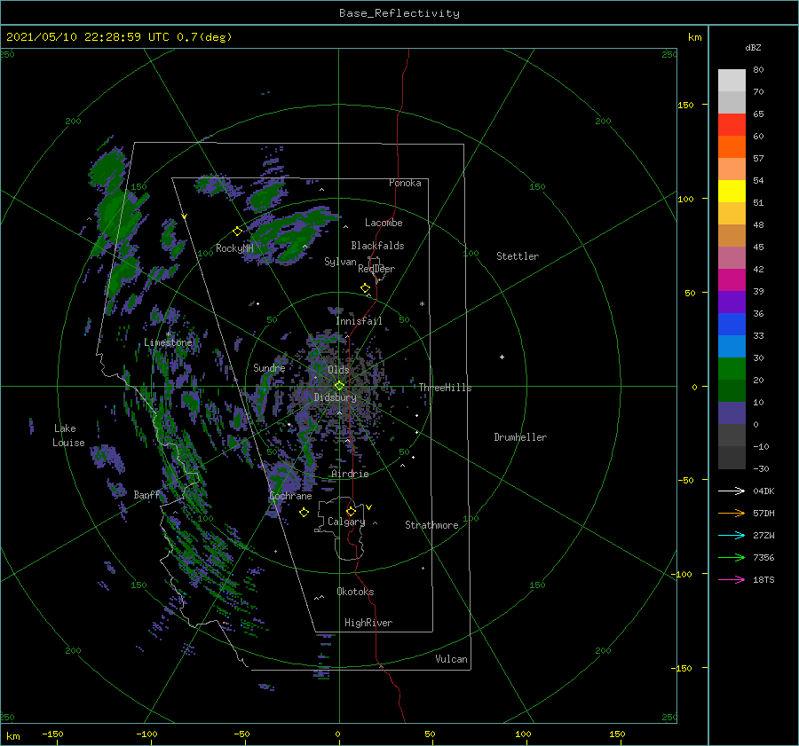The image size is (799, 746).
Task: Click the Base_Reflectivity title text
Action: (399, 13)
